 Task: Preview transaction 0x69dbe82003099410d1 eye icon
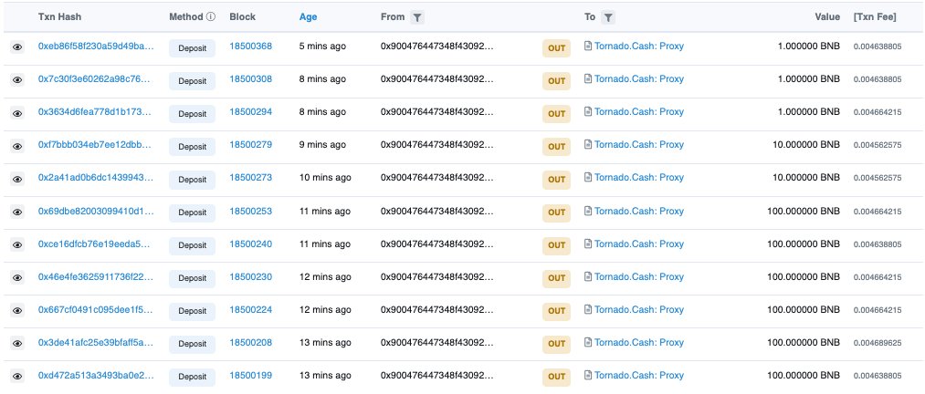17,212
